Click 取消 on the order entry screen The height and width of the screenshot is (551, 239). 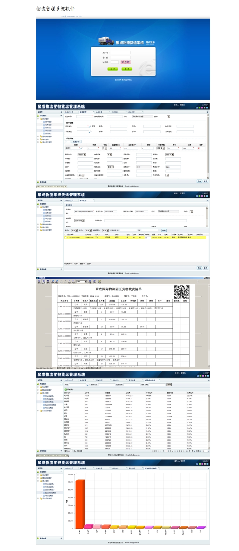tap(205, 181)
